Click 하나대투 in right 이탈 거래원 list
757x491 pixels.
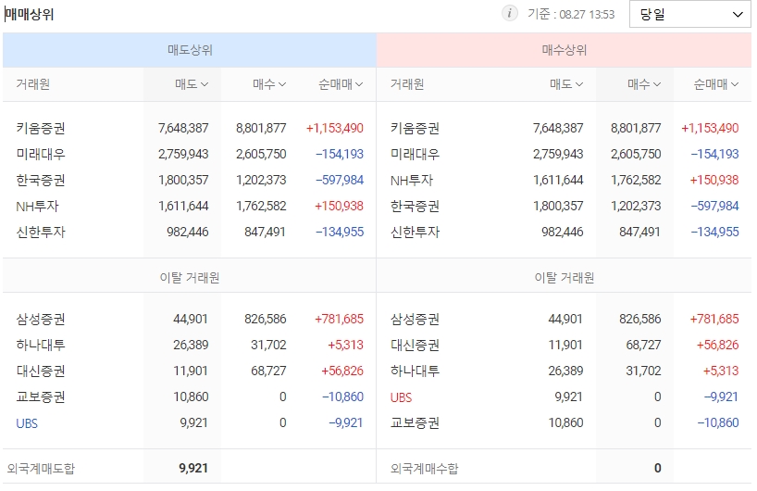pos(415,371)
